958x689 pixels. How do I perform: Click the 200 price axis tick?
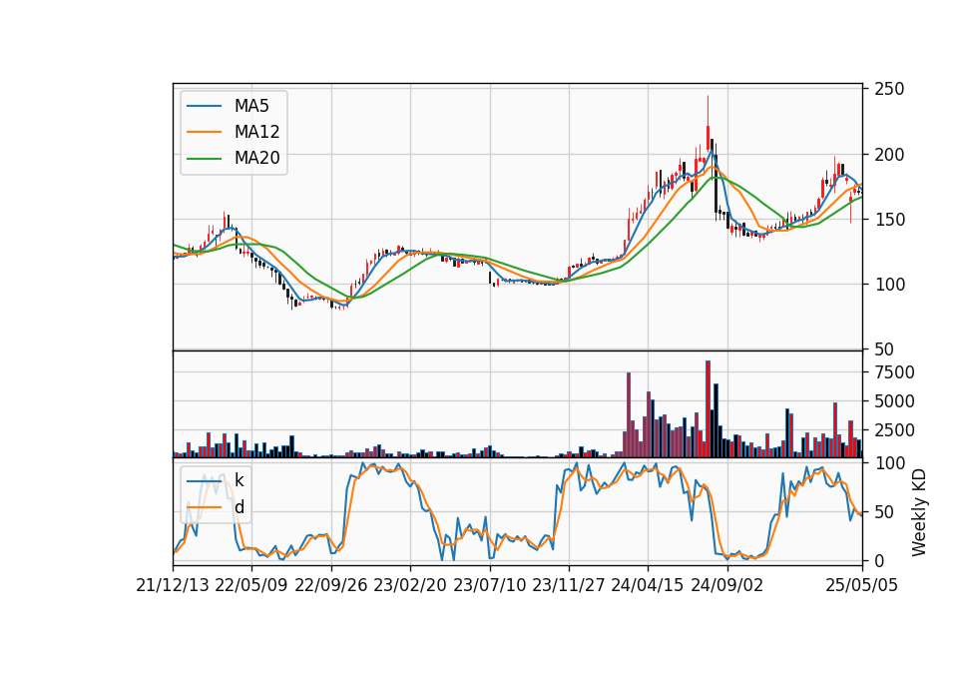coord(889,155)
